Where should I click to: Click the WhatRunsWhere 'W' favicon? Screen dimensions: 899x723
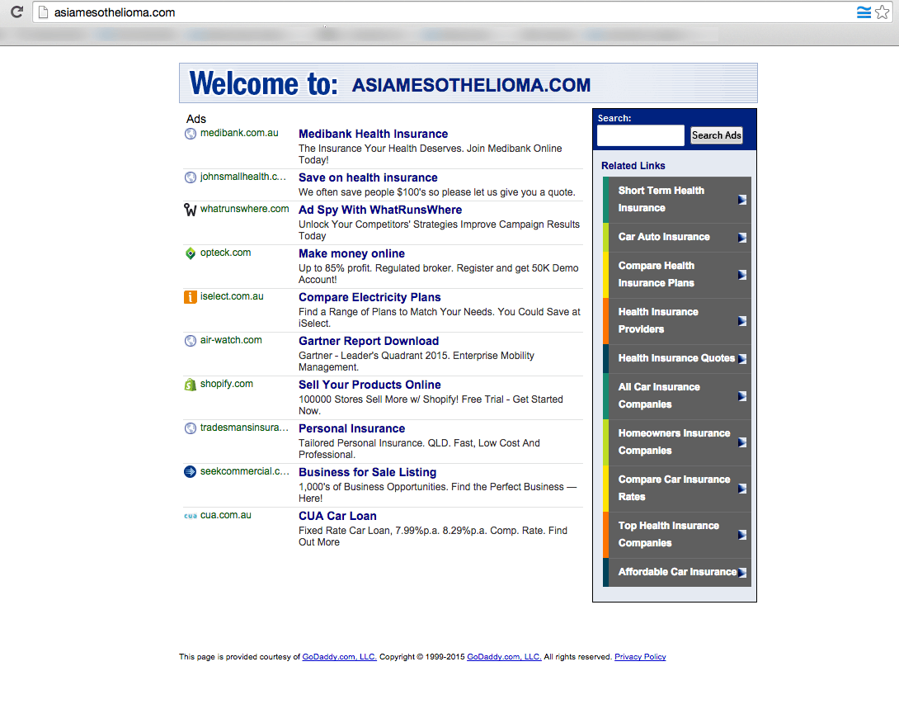(190, 210)
